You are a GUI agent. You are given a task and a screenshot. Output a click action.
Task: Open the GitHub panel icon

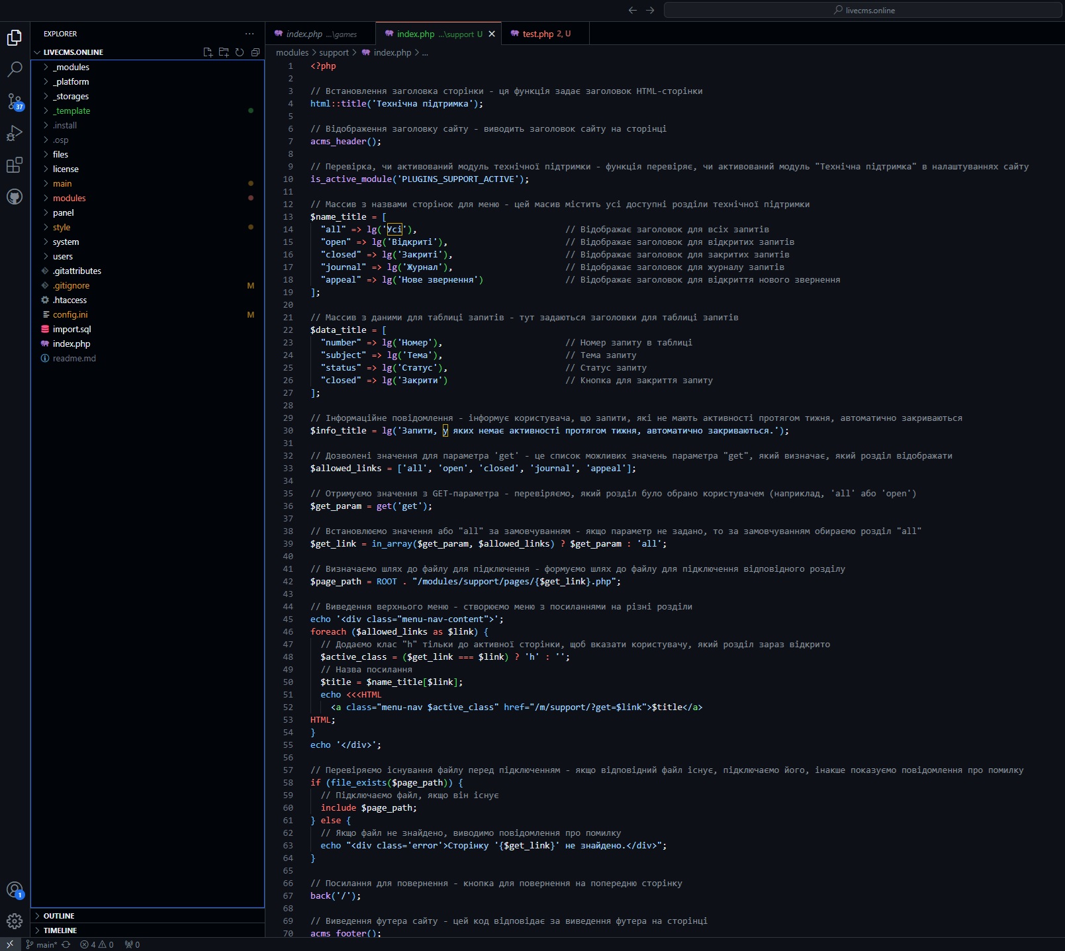pos(15,197)
